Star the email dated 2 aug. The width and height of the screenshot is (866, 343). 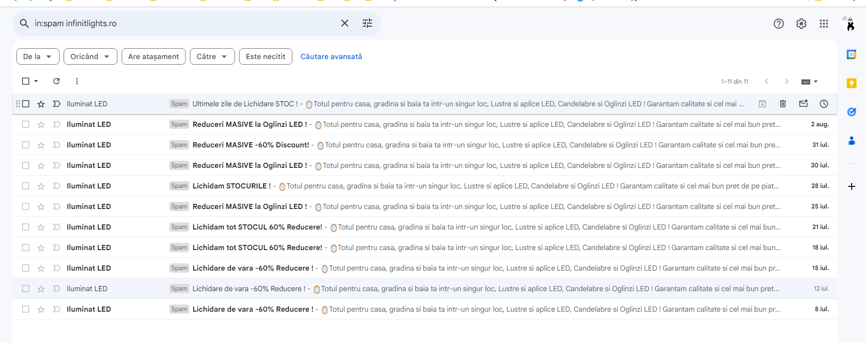coord(41,124)
